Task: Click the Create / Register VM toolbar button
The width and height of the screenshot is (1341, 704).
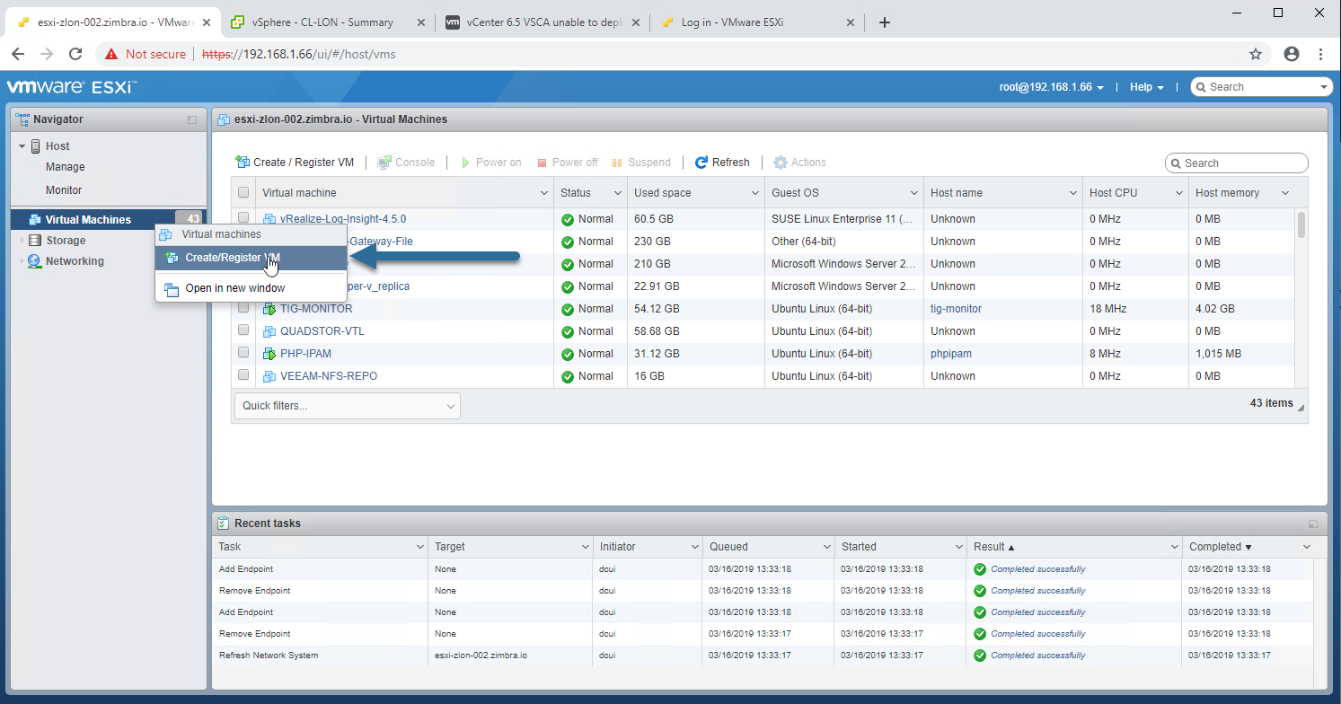Action: click(x=295, y=163)
